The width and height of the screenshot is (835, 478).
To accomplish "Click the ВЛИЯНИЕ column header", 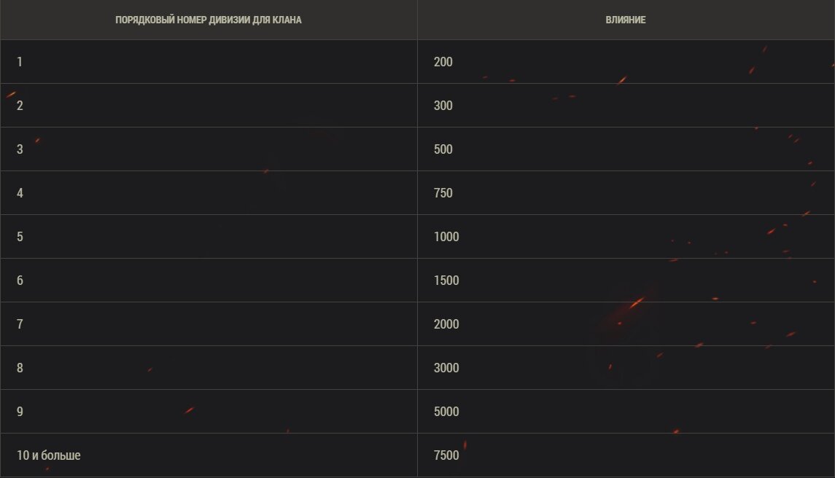I will 625,20.
